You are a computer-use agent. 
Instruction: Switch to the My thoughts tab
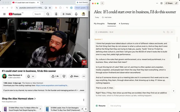99,24
